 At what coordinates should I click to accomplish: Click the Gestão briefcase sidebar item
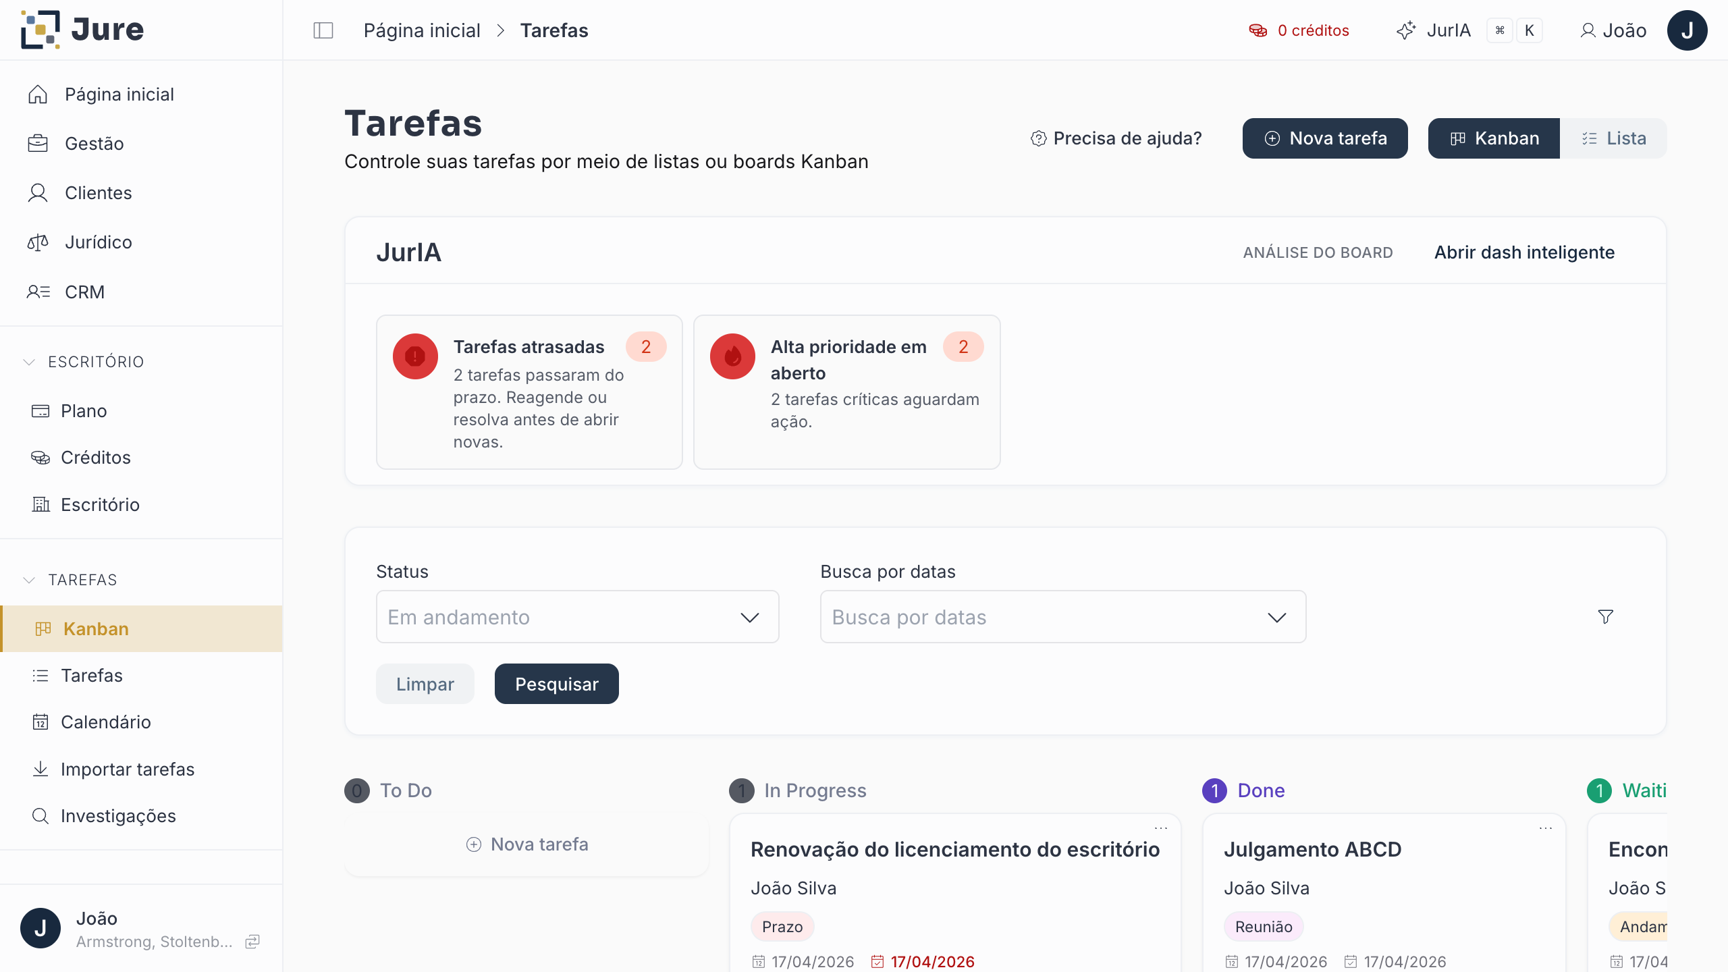141,143
